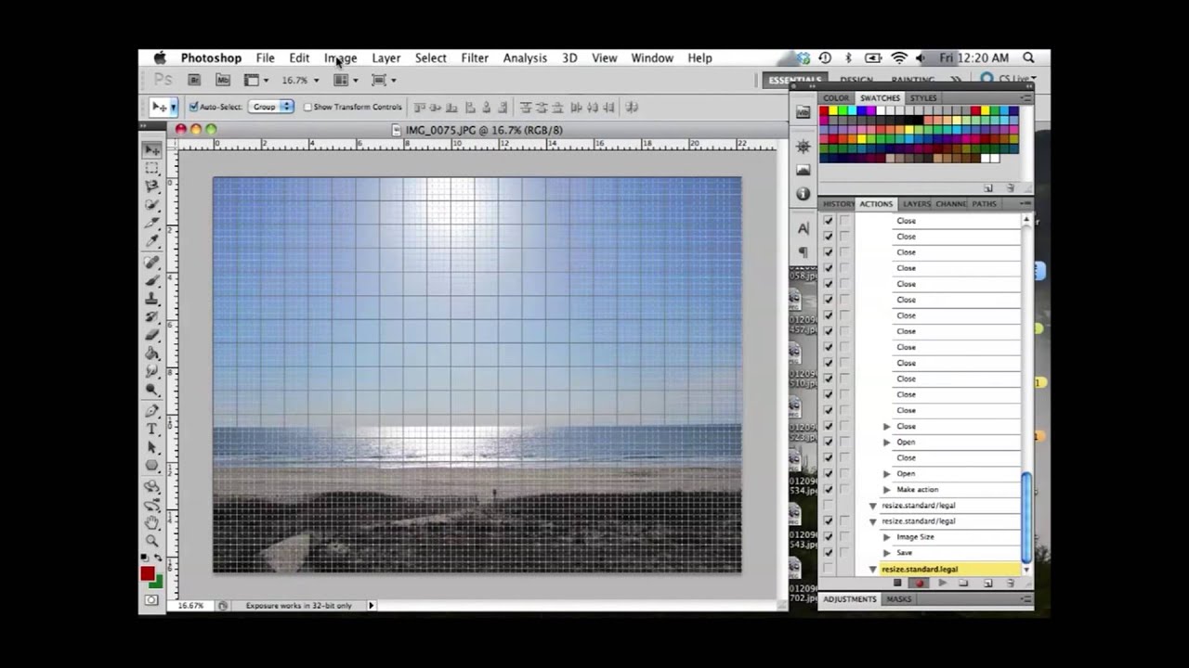
Task: Toggle the checkmark for the Save step
Action: (x=828, y=553)
